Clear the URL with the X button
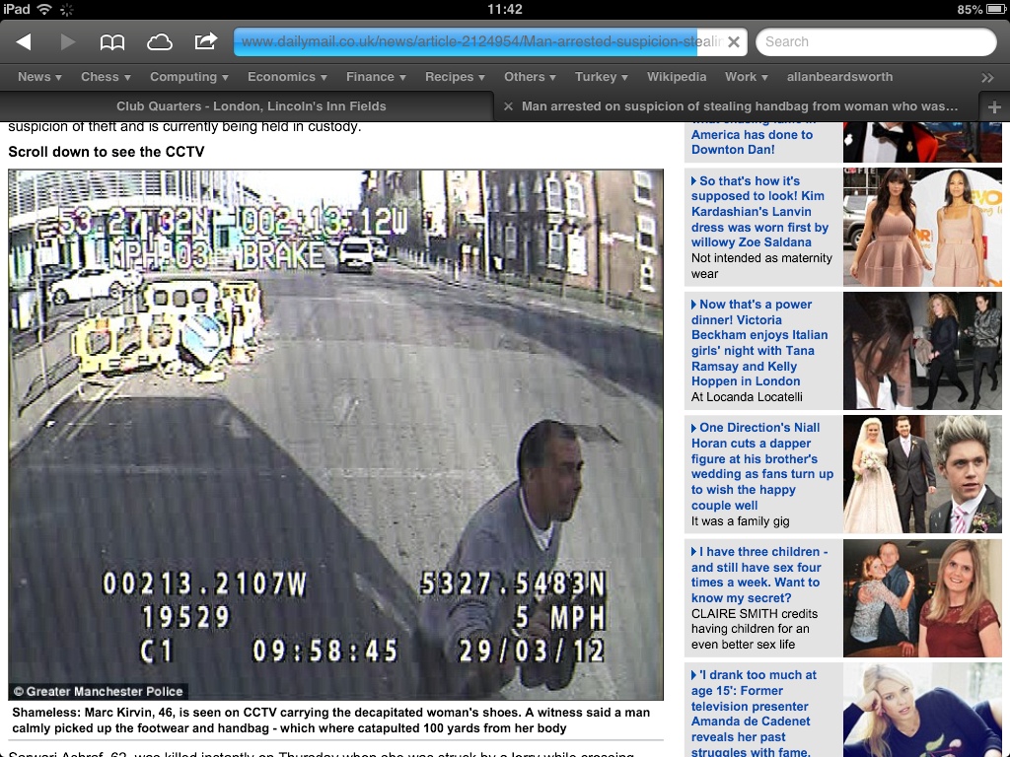The height and width of the screenshot is (757, 1010). pos(734,42)
